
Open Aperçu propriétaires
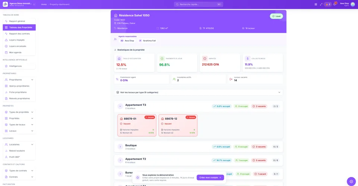tap(19, 86)
